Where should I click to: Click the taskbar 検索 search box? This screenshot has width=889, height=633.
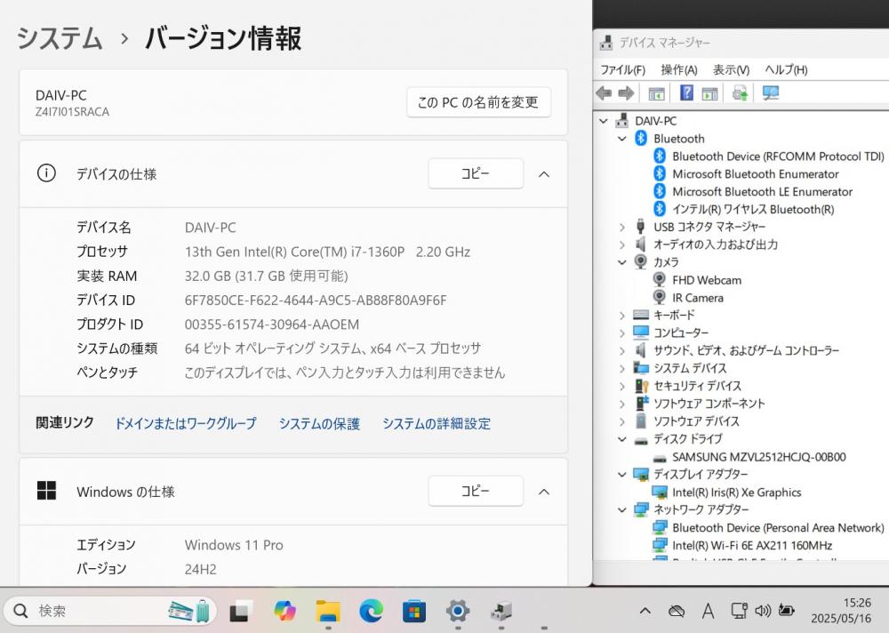(x=110, y=611)
